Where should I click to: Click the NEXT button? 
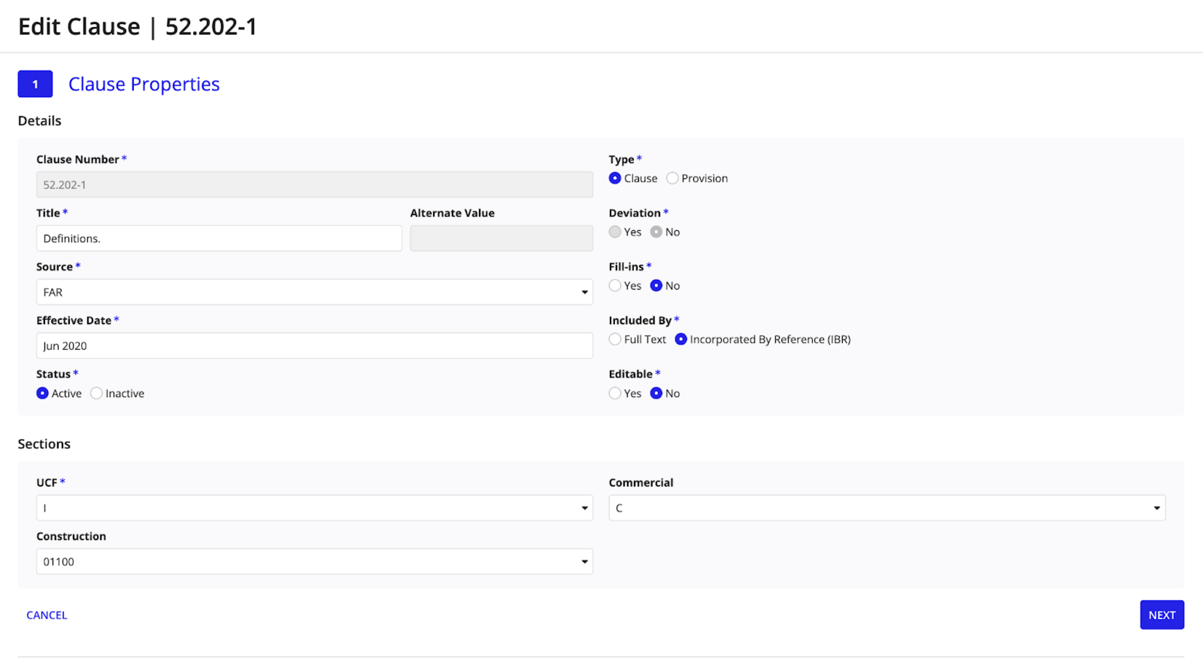click(x=1162, y=615)
